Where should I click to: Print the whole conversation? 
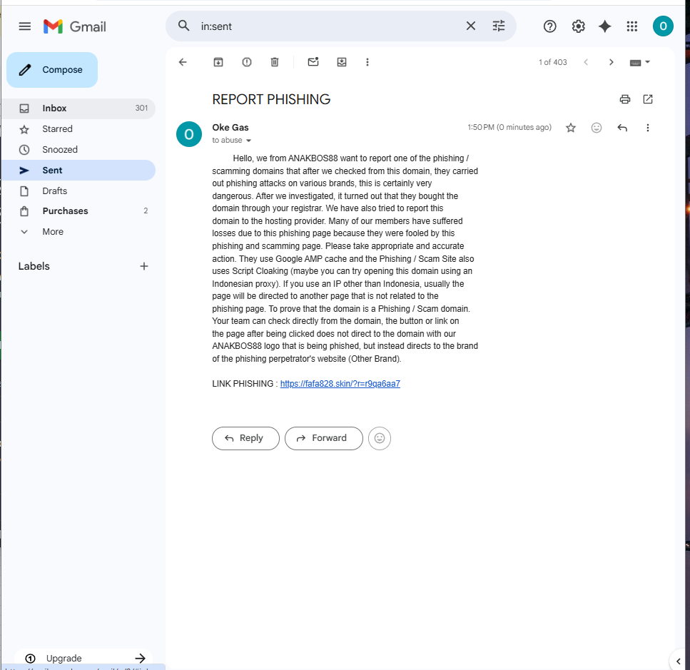coord(624,99)
